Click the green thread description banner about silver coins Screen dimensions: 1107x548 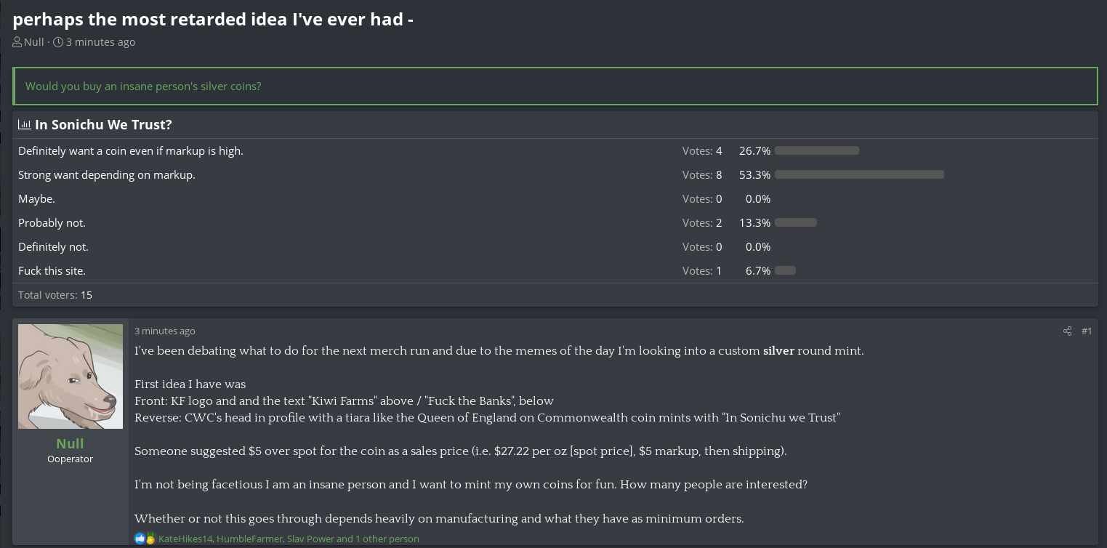(x=555, y=86)
